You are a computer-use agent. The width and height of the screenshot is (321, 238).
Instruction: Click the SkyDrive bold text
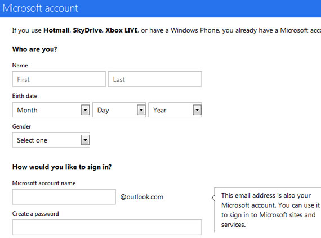pos(87,30)
